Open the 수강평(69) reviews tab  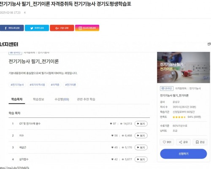point(62,99)
